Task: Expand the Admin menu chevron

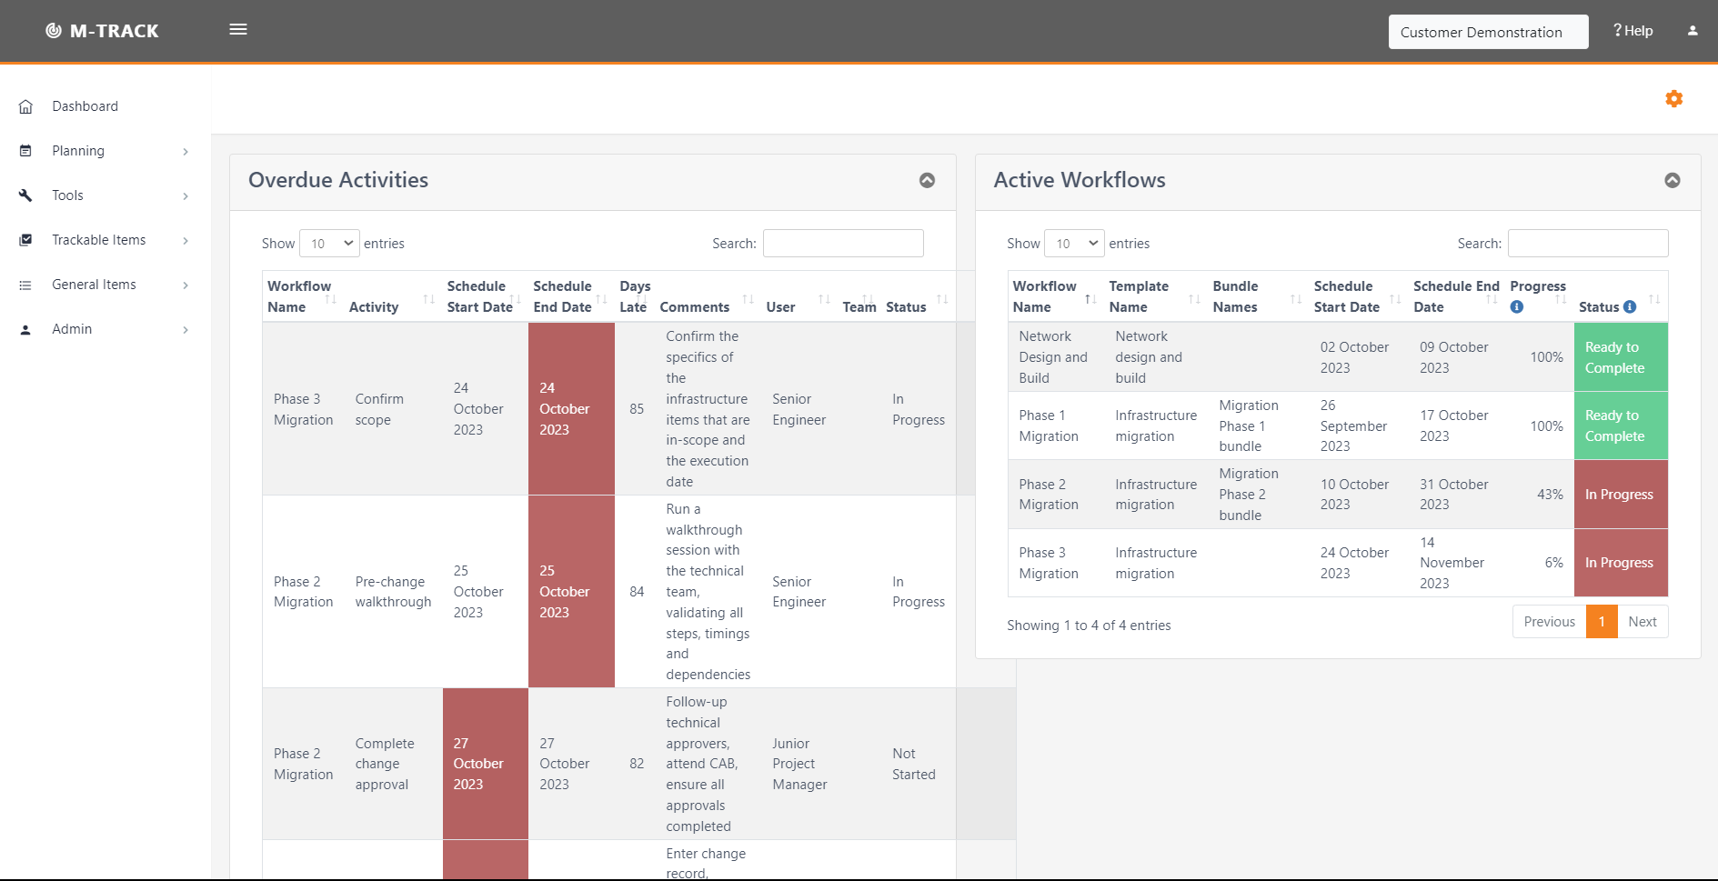Action: (x=186, y=330)
